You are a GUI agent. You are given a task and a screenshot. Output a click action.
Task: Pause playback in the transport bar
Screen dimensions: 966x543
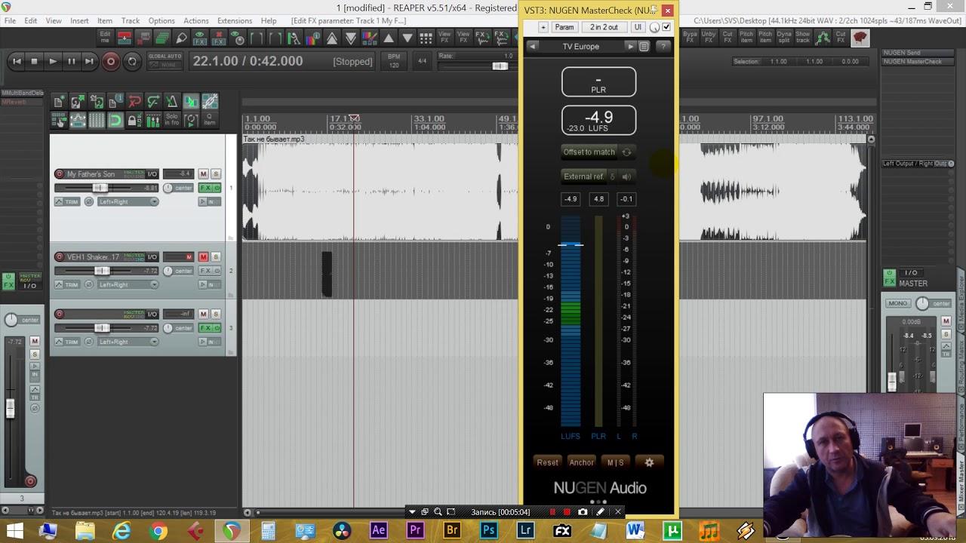(71, 62)
